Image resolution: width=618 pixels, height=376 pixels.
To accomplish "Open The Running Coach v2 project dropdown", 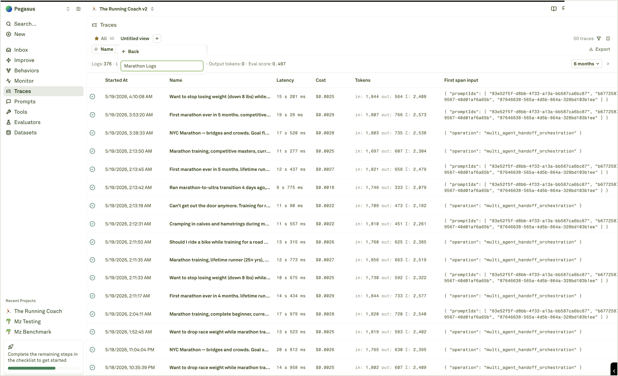I will 123,9.
